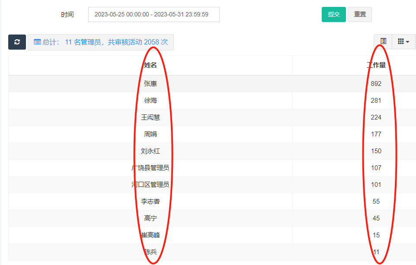Click workload value 150

(376, 151)
